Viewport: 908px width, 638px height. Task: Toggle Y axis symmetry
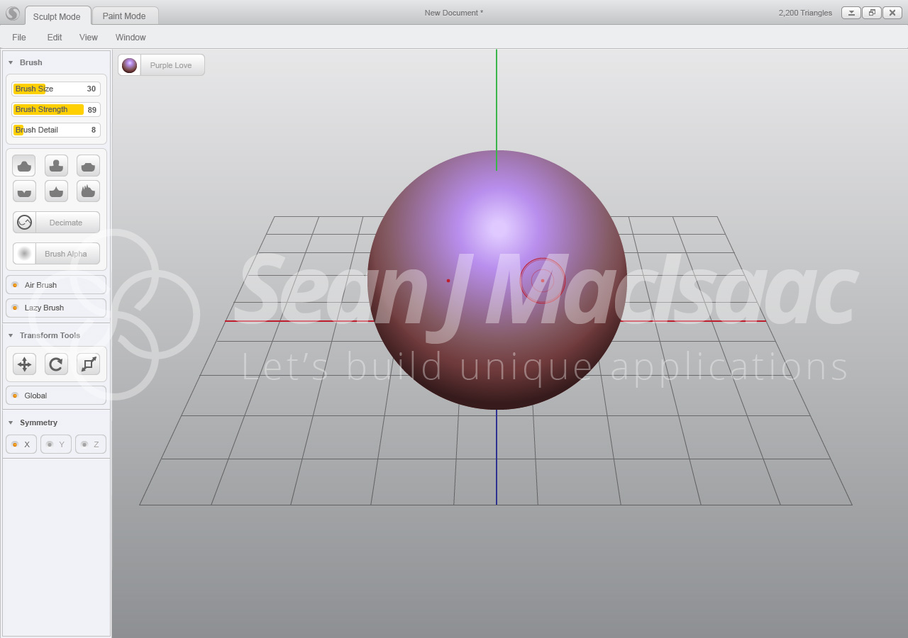point(56,444)
